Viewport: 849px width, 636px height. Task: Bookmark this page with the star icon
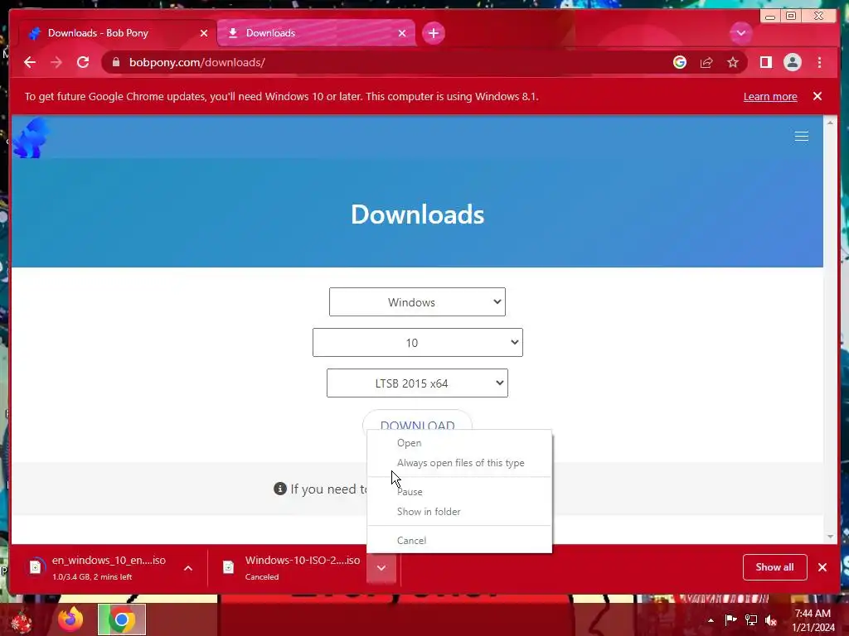click(733, 63)
